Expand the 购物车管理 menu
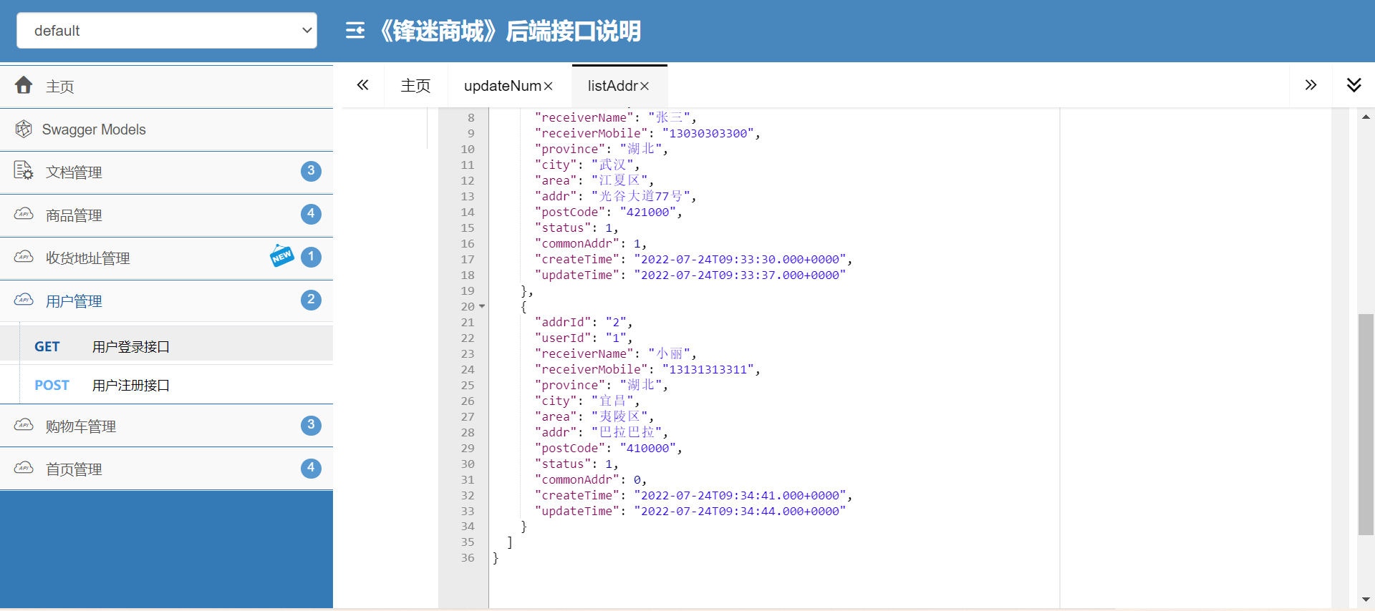 (x=166, y=426)
